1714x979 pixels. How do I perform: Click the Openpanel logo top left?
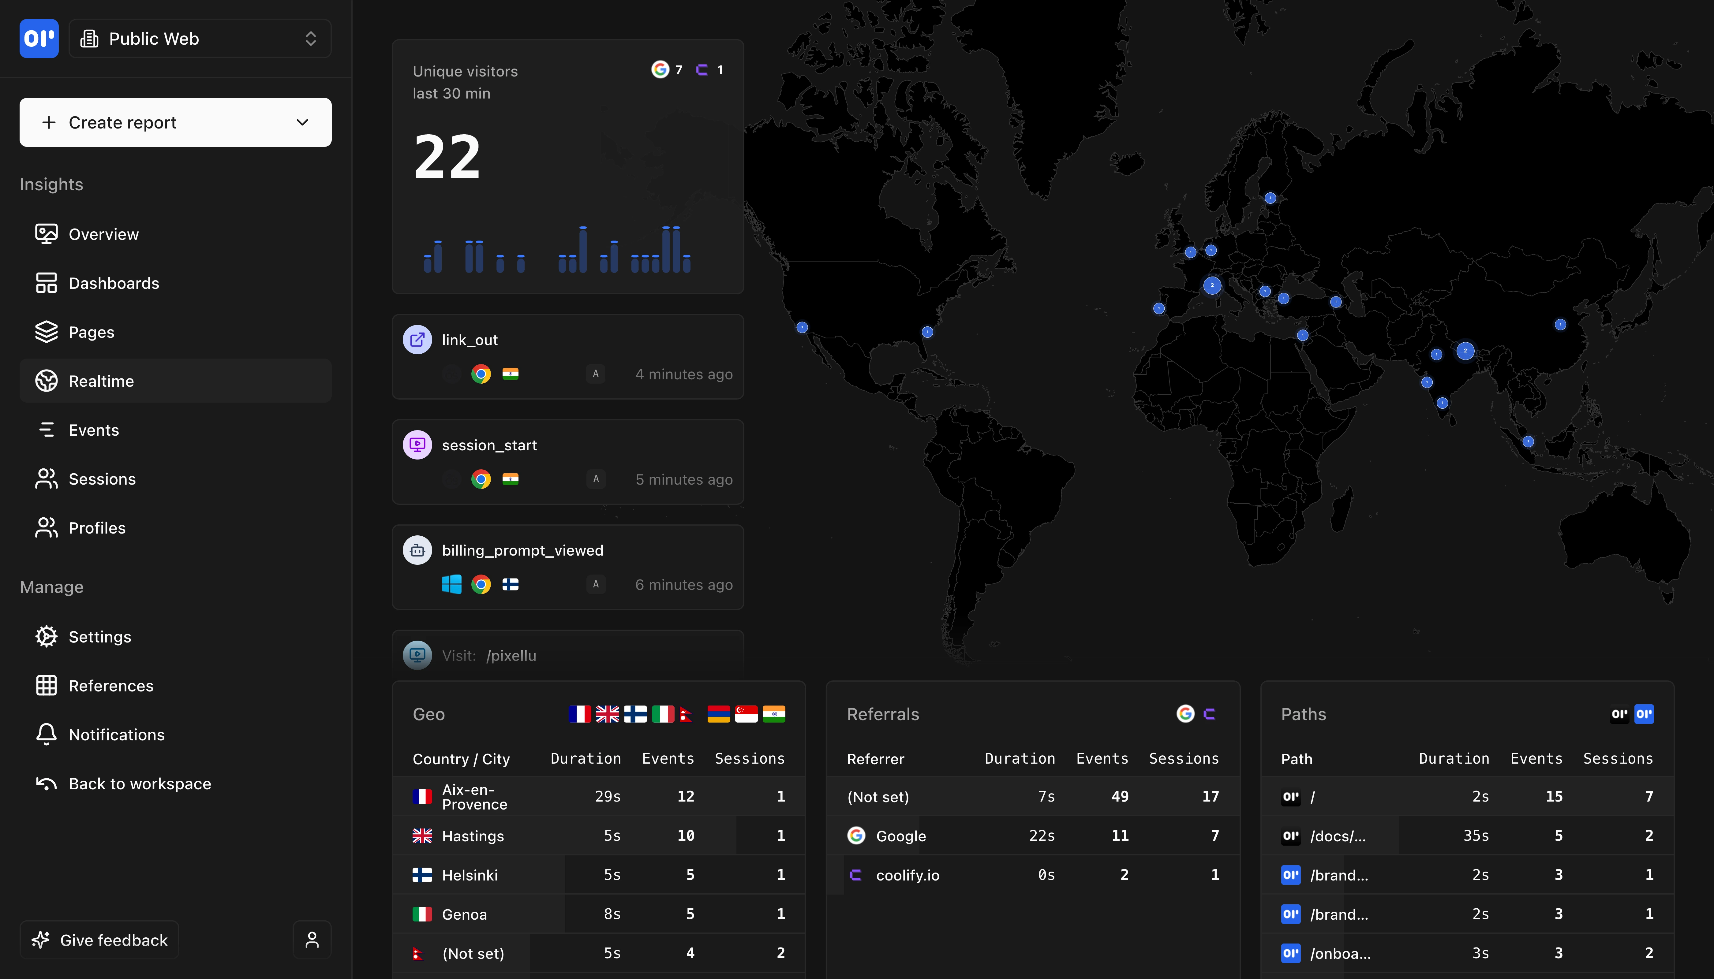[38, 38]
